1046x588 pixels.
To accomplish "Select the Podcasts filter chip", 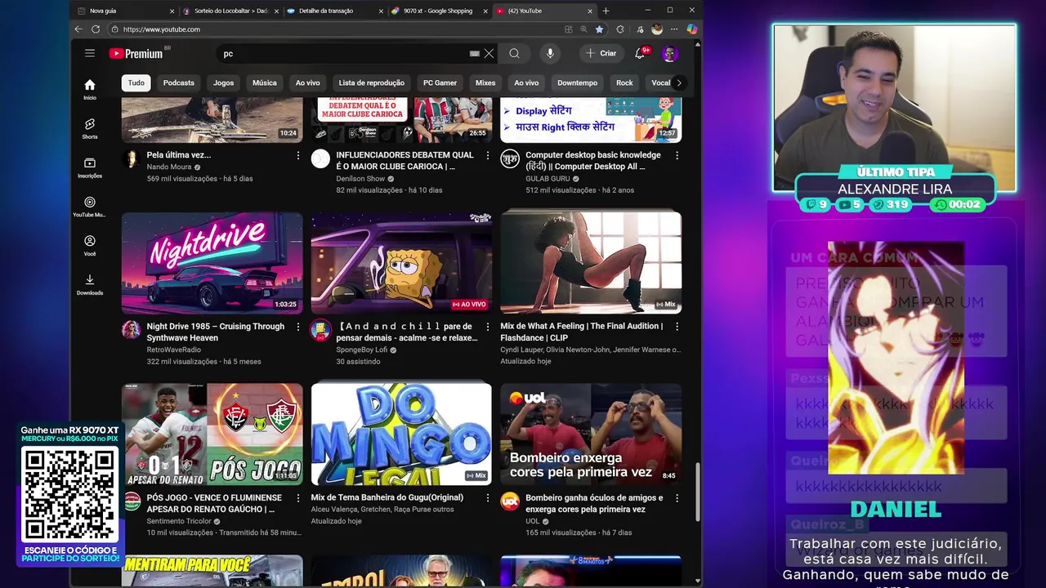I will (x=178, y=82).
